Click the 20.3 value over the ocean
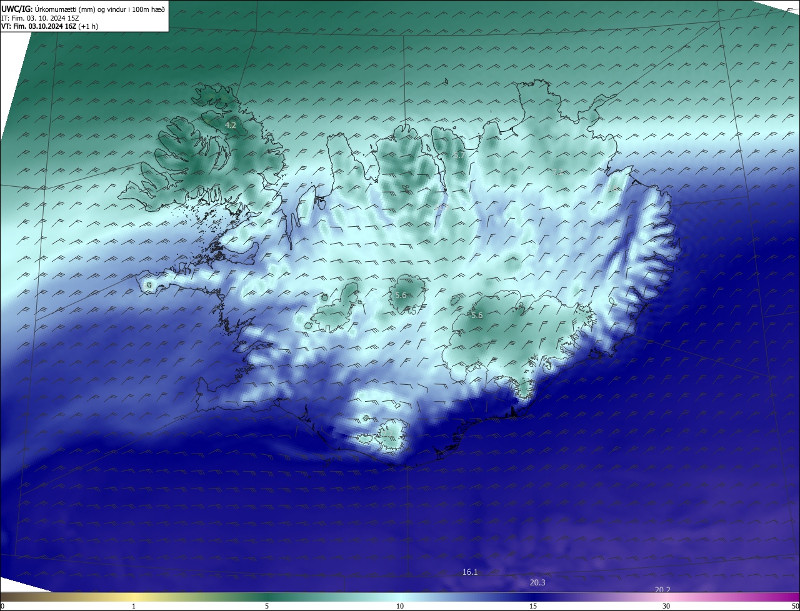800x611 pixels. [537, 582]
